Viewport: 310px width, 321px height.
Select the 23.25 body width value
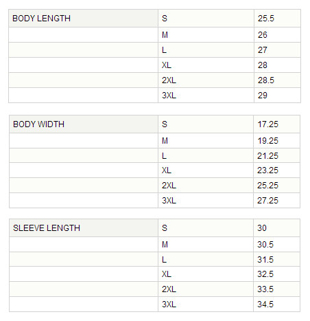click(267, 170)
